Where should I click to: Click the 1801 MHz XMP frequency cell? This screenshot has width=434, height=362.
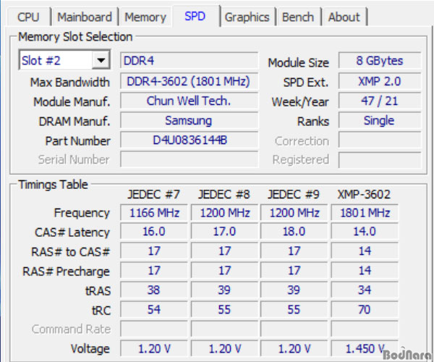[365, 213]
